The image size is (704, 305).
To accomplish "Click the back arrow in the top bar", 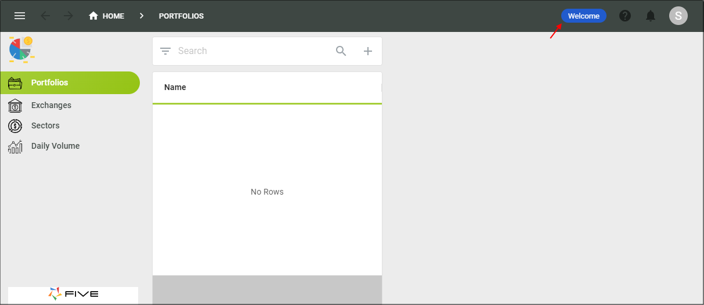I will [x=45, y=16].
